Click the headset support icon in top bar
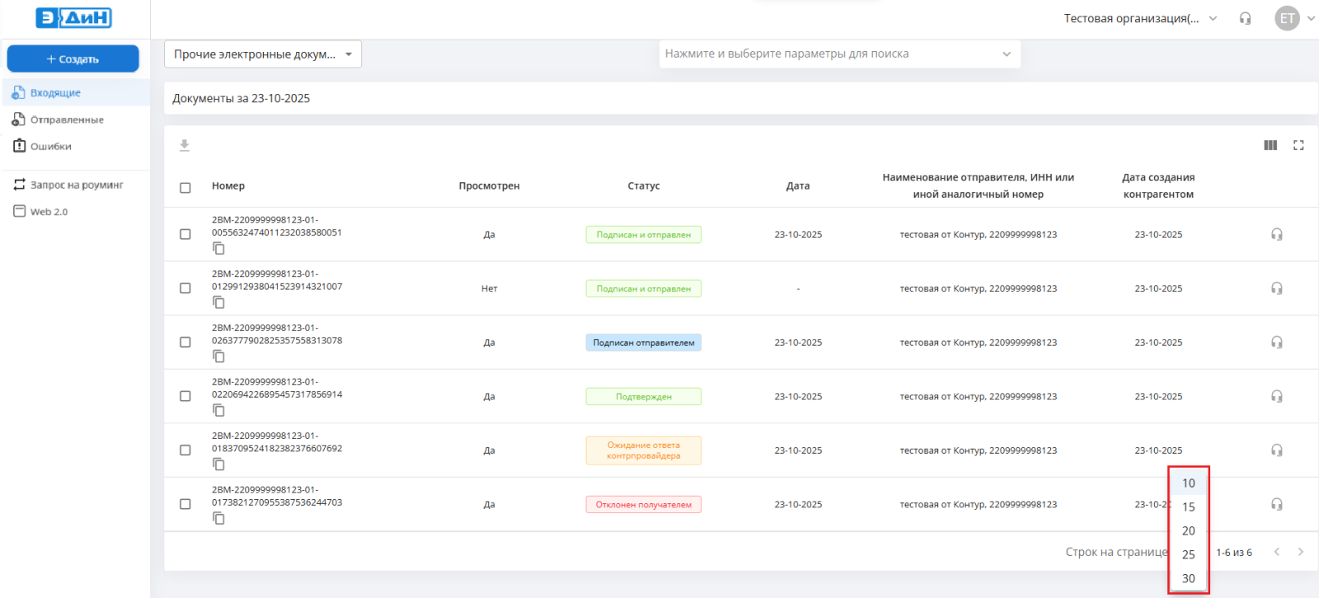This screenshot has height=598, width=1319. tap(1246, 19)
